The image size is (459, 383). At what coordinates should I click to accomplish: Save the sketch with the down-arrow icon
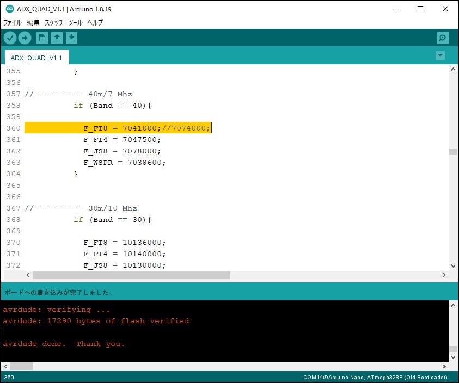pyautogui.click(x=71, y=38)
